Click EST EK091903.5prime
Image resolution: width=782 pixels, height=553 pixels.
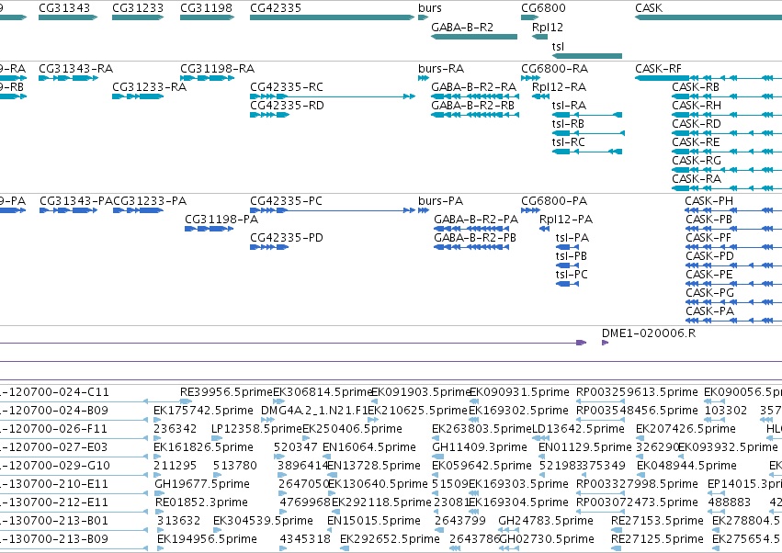pos(375,401)
